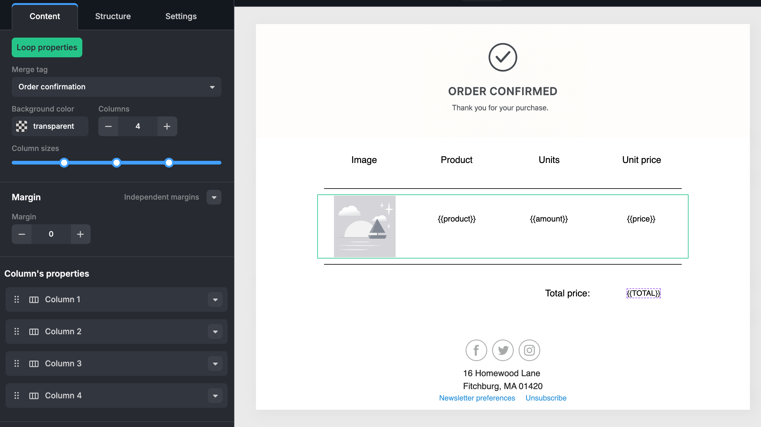Open the Newsletter preferences link
The image size is (761, 427).
click(x=477, y=398)
